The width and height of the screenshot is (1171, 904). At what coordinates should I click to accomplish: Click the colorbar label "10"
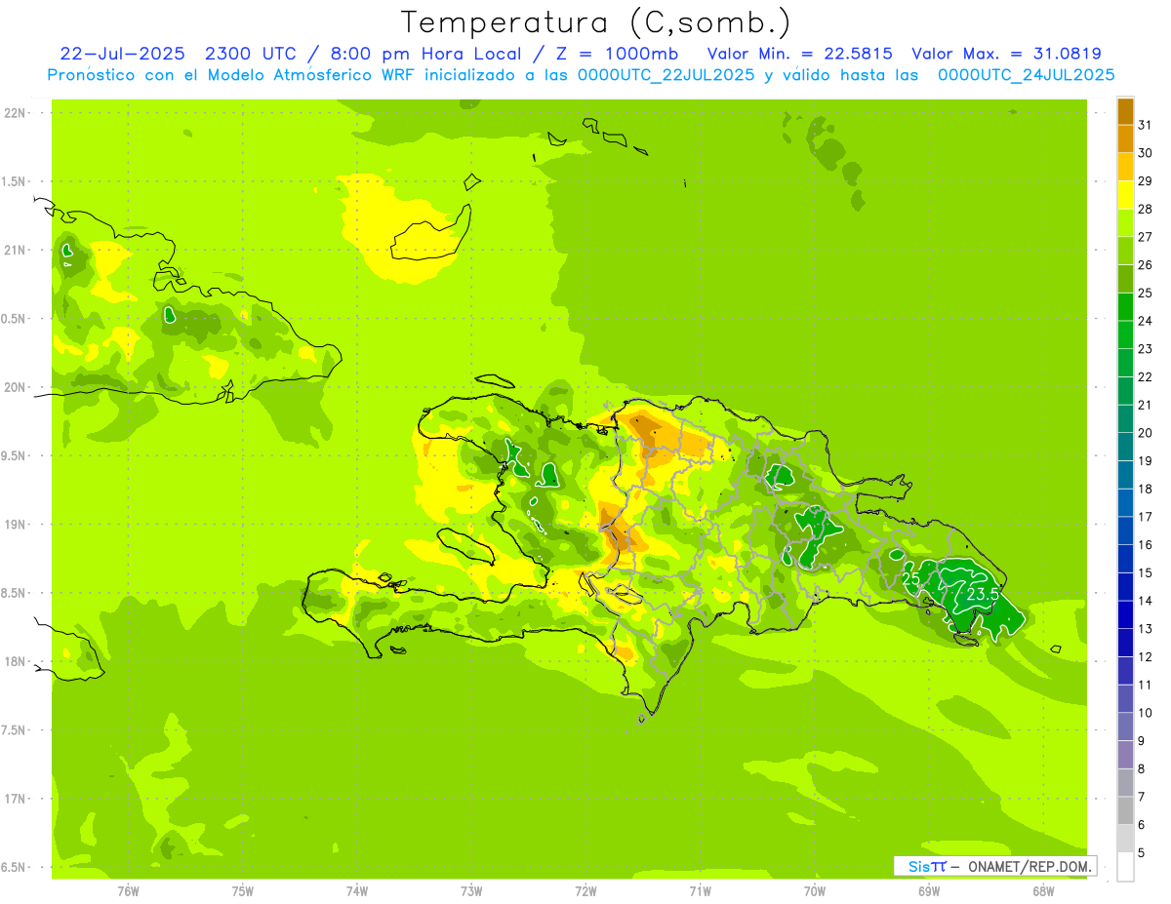tap(1146, 713)
